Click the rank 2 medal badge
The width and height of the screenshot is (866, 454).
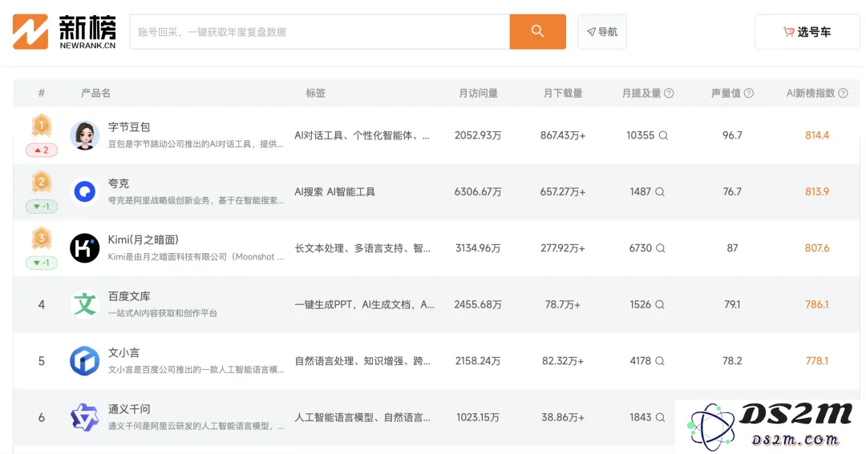(42, 182)
